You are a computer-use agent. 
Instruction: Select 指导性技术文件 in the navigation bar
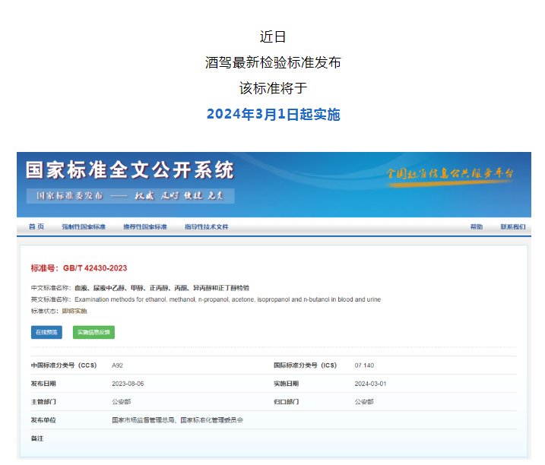(206, 227)
